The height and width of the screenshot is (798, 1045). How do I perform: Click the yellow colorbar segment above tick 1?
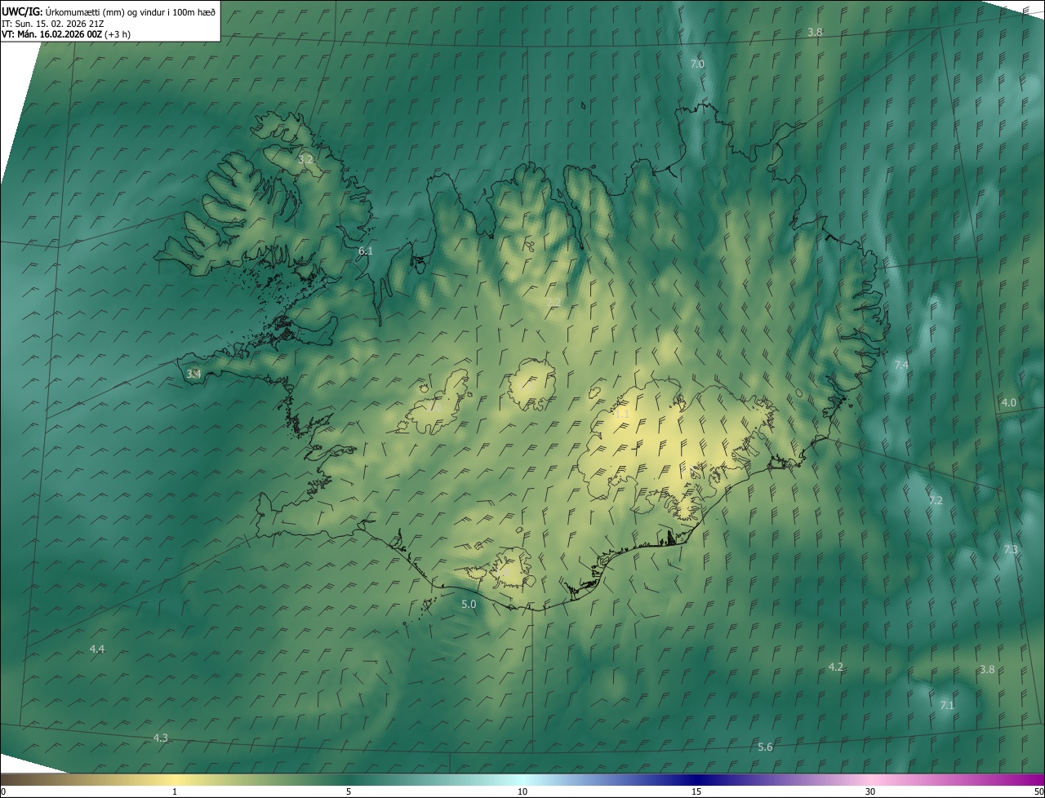tap(175, 779)
